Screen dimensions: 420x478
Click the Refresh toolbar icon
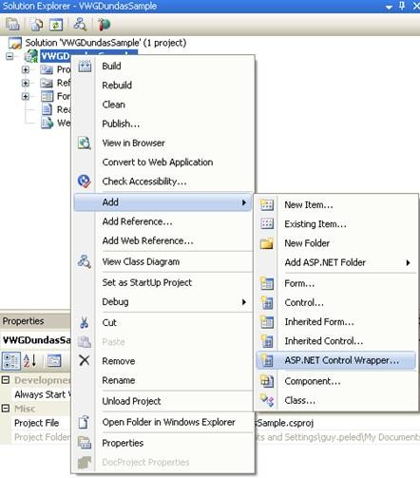(55, 25)
